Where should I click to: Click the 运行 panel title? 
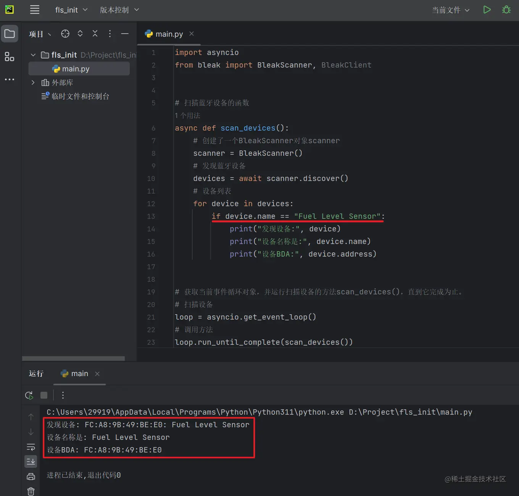pyautogui.click(x=36, y=374)
